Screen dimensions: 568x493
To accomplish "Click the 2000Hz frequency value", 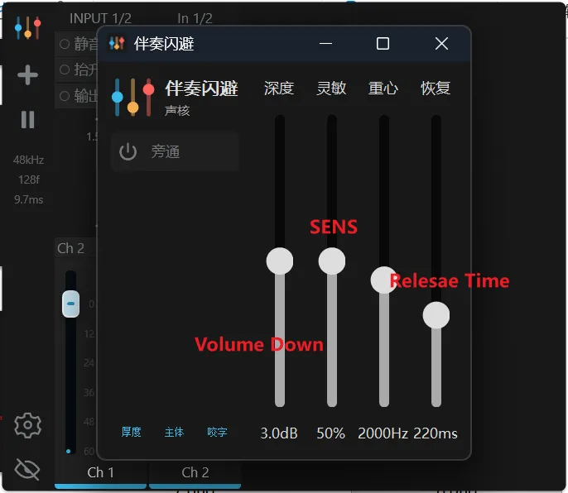I will (383, 433).
